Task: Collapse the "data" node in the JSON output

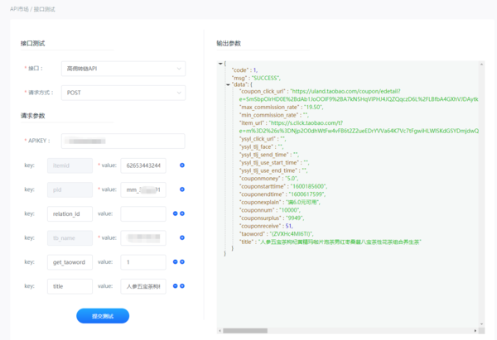Action: (228, 84)
